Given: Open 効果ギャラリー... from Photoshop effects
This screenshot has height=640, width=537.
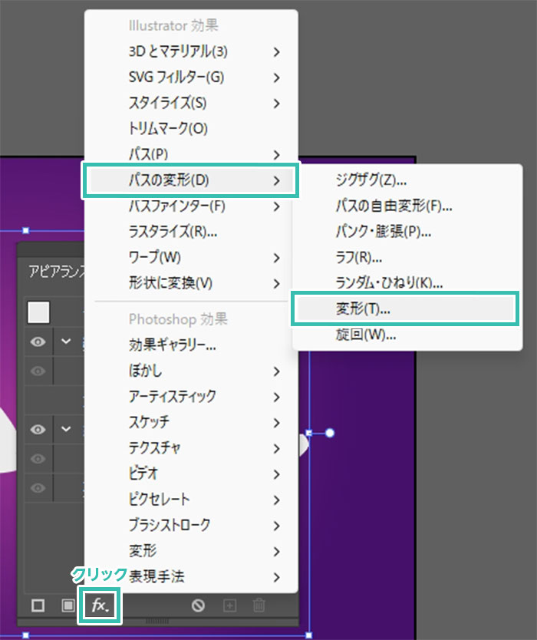Looking at the screenshot, I should (191, 346).
